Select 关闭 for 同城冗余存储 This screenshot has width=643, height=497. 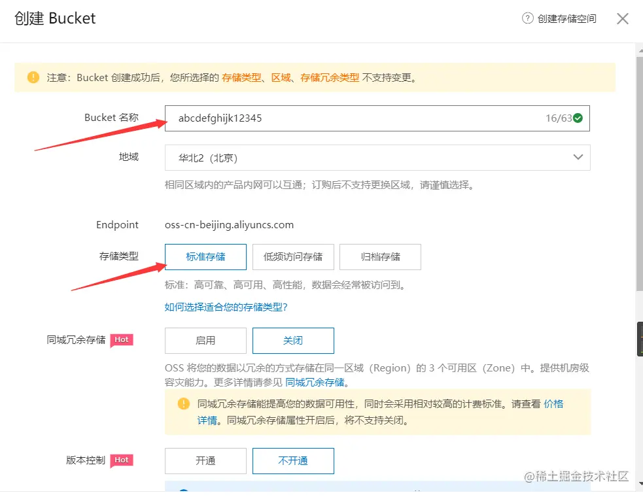click(293, 341)
